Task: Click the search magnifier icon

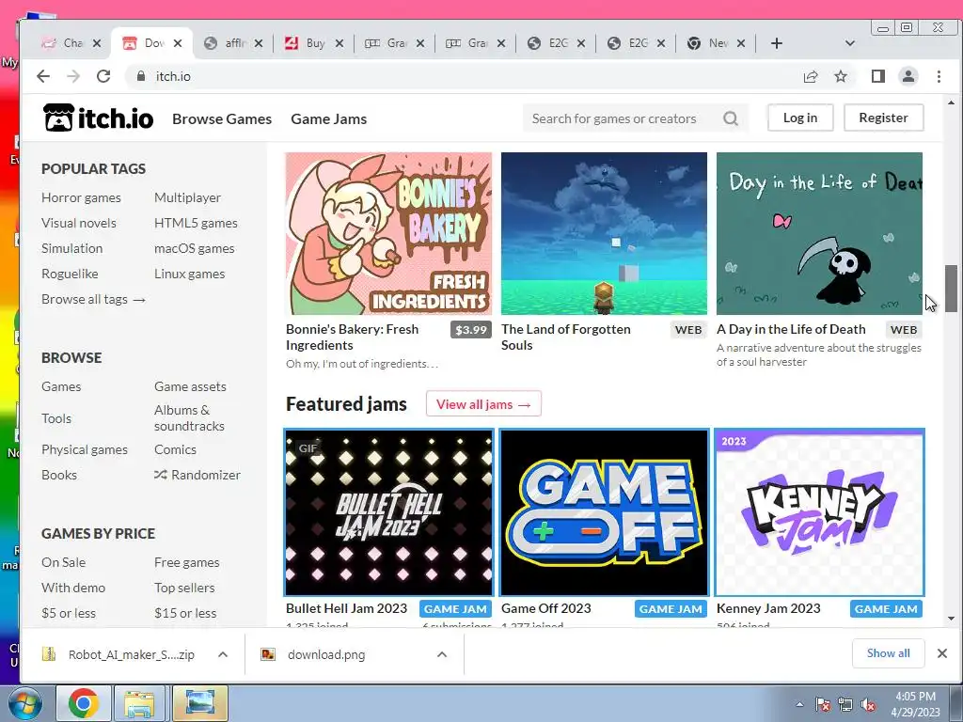Action: click(x=730, y=118)
